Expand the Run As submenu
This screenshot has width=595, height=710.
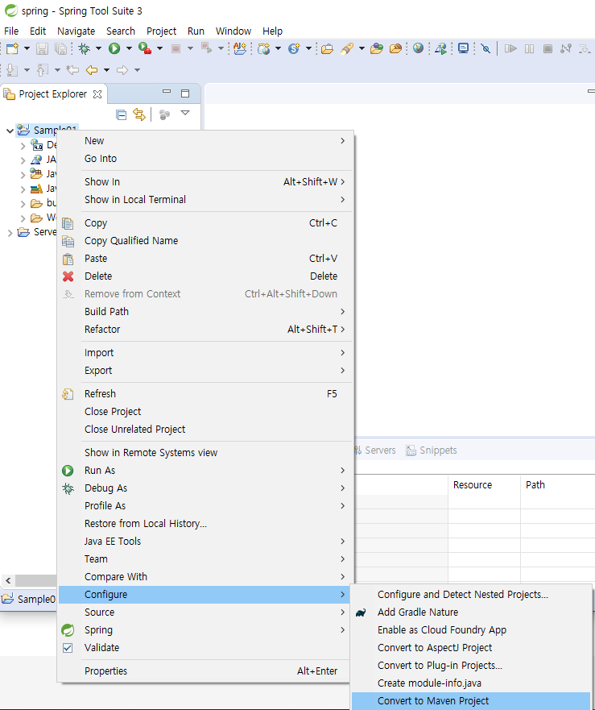pyautogui.click(x=204, y=471)
